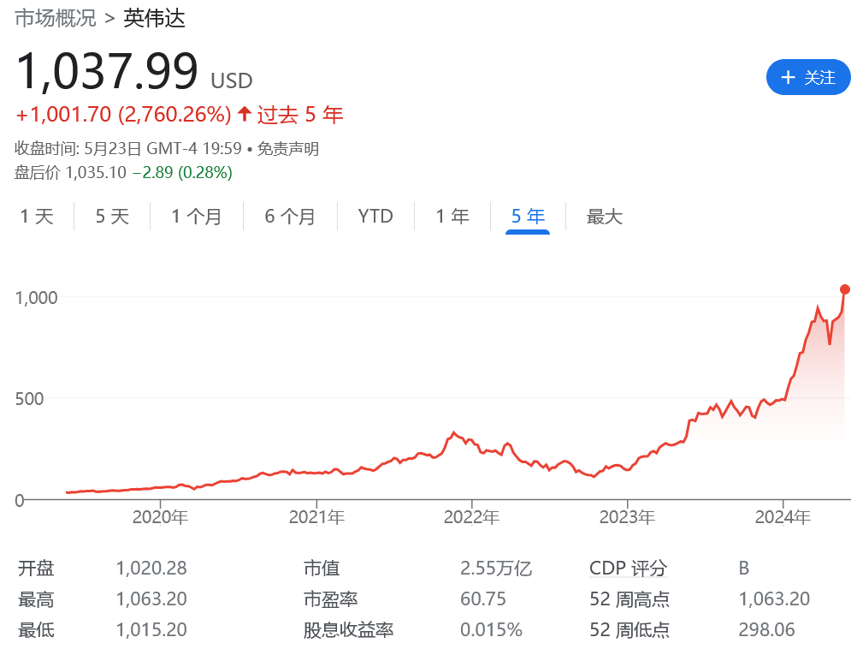The height and width of the screenshot is (661, 857).
Task: Click the 1,000 y-axis label
Action: coord(36,298)
